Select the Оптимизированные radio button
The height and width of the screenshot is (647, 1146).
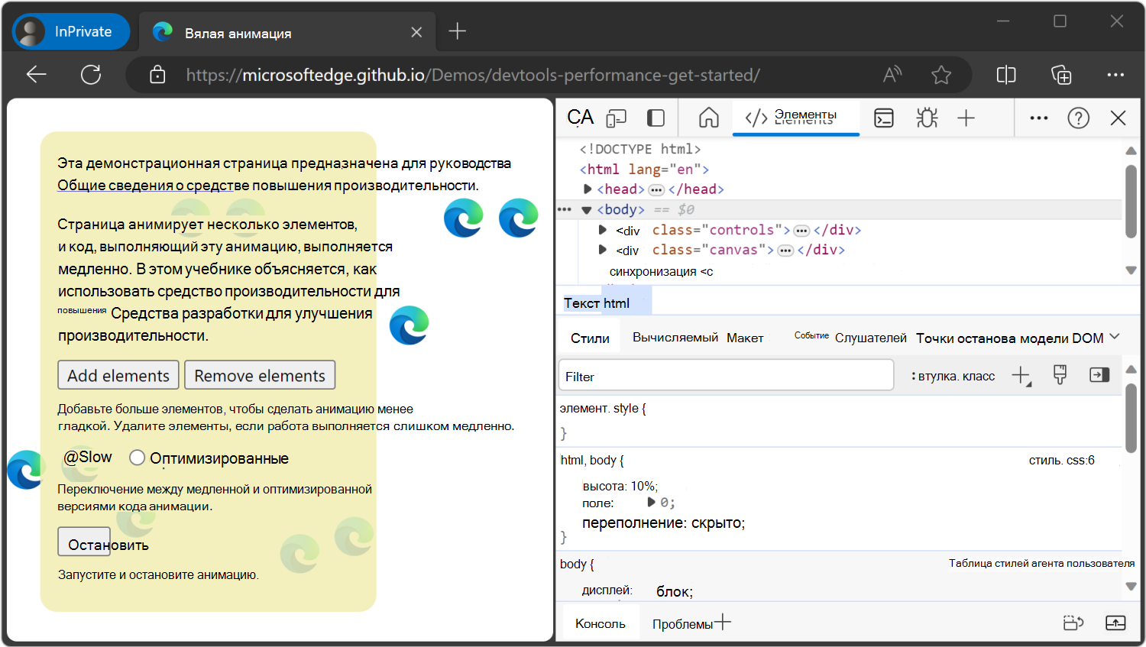coord(137,457)
